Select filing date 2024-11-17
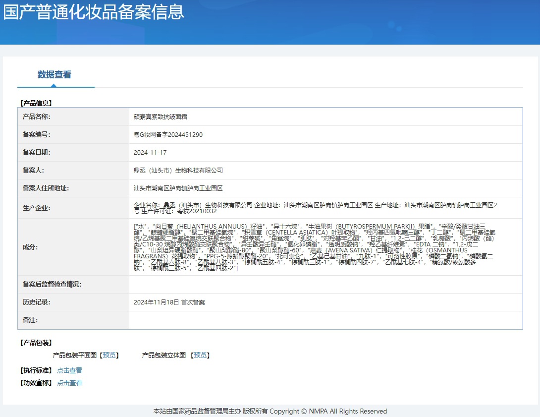The image size is (540, 417). (150, 153)
